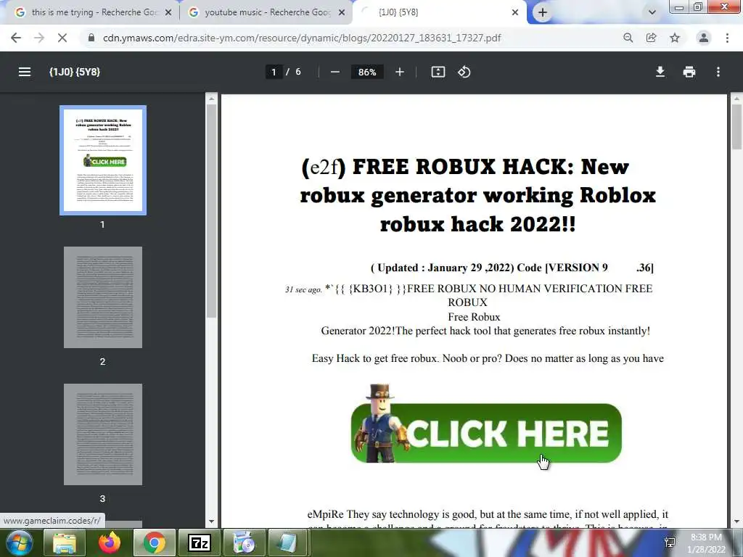
Task: Select page 3 thumbnail
Action: coord(103,434)
